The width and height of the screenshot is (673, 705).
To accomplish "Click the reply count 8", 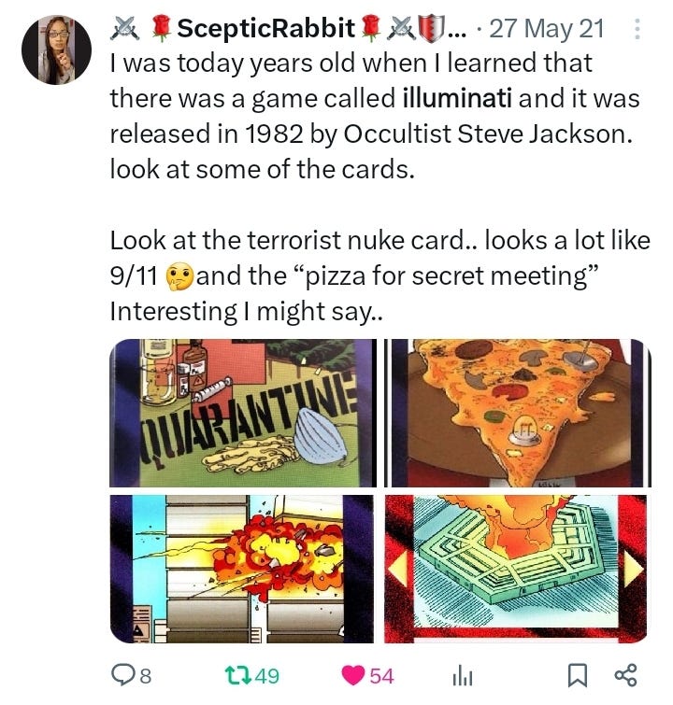I will coord(146,676).
